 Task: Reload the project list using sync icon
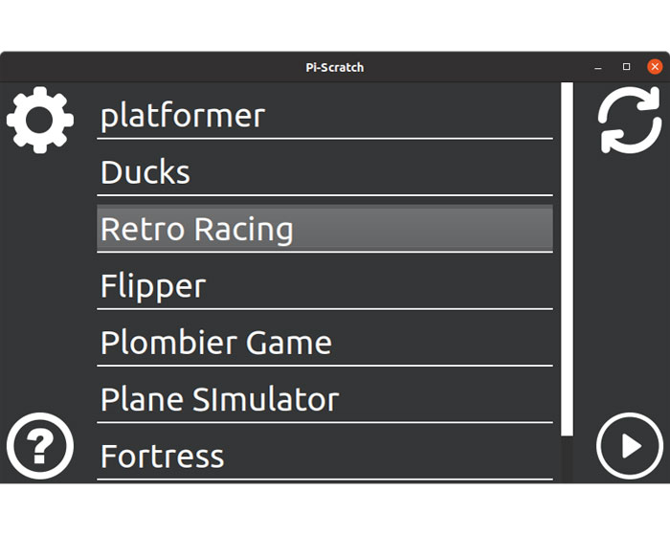tap(629, 120)
